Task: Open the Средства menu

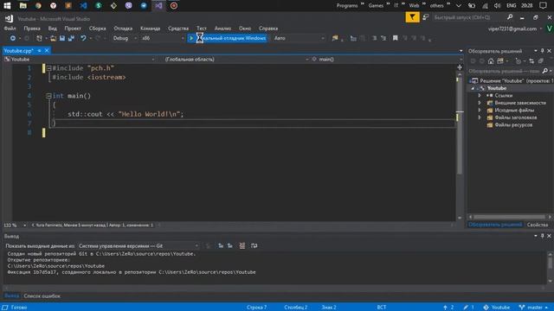Action: pyautogui.click(x=178, y=29)
